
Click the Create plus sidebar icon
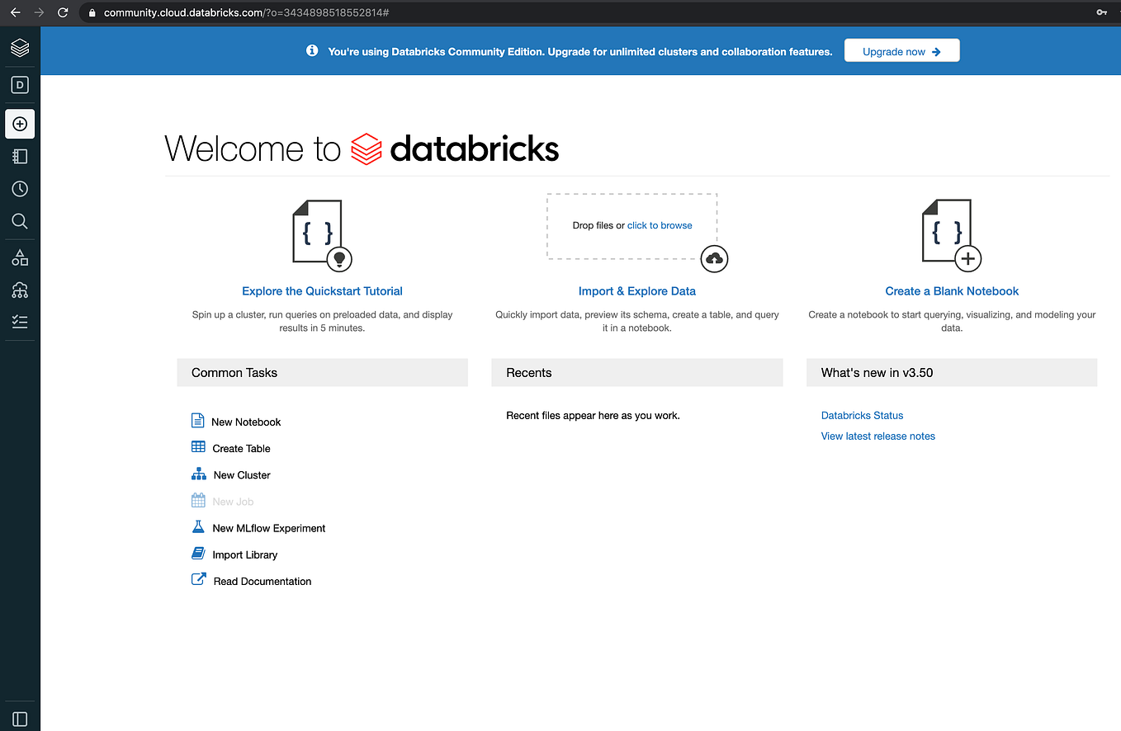coord(20,124)
